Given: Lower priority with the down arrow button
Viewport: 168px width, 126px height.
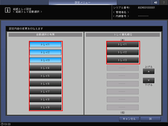Looking at the screenshot, I should tap(149, 81).
